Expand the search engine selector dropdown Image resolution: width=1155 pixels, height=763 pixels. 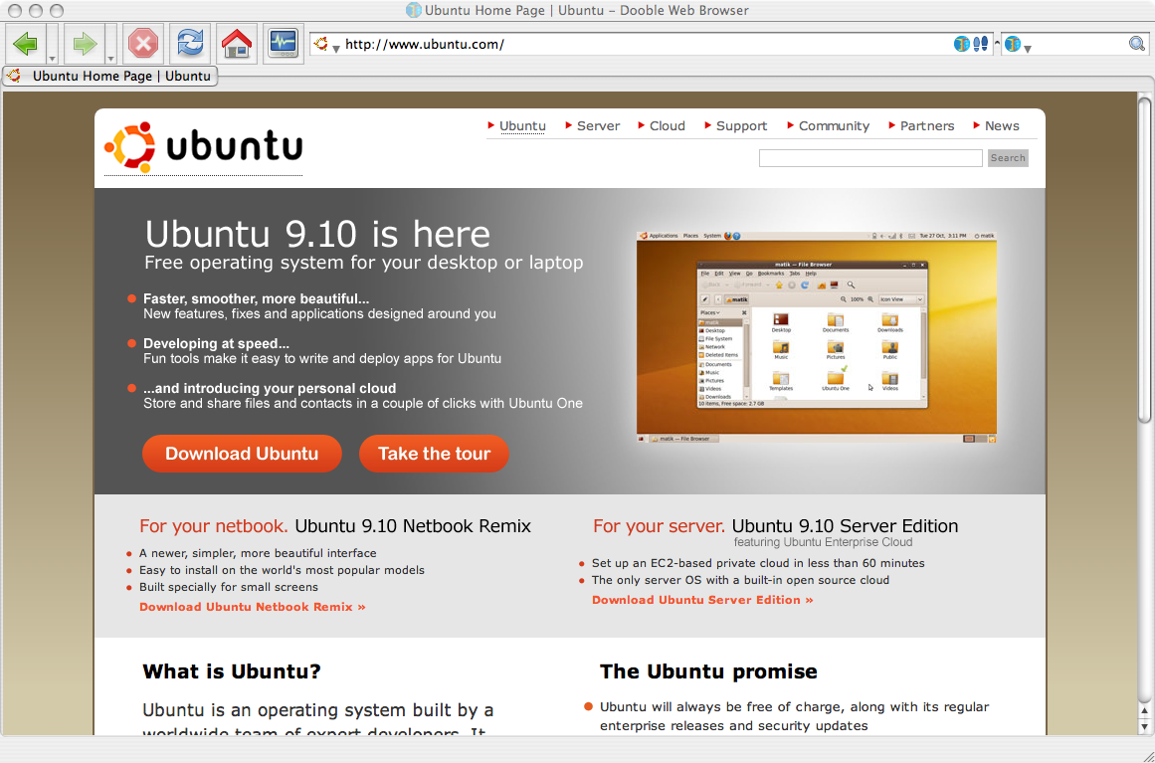1028,49
